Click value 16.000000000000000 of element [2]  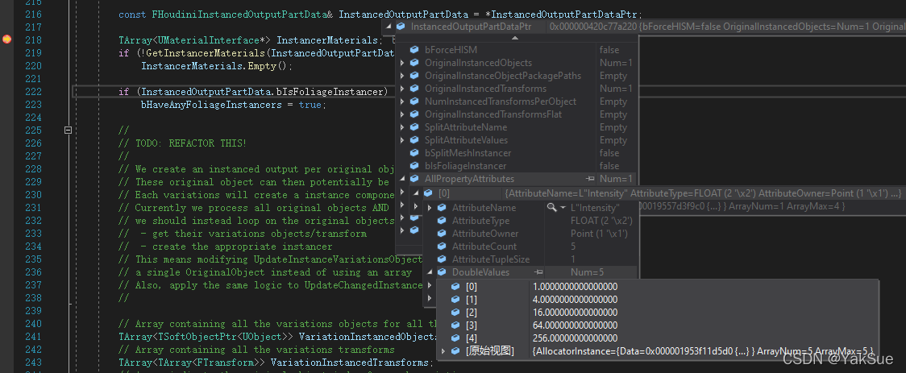tap(575, 313)
